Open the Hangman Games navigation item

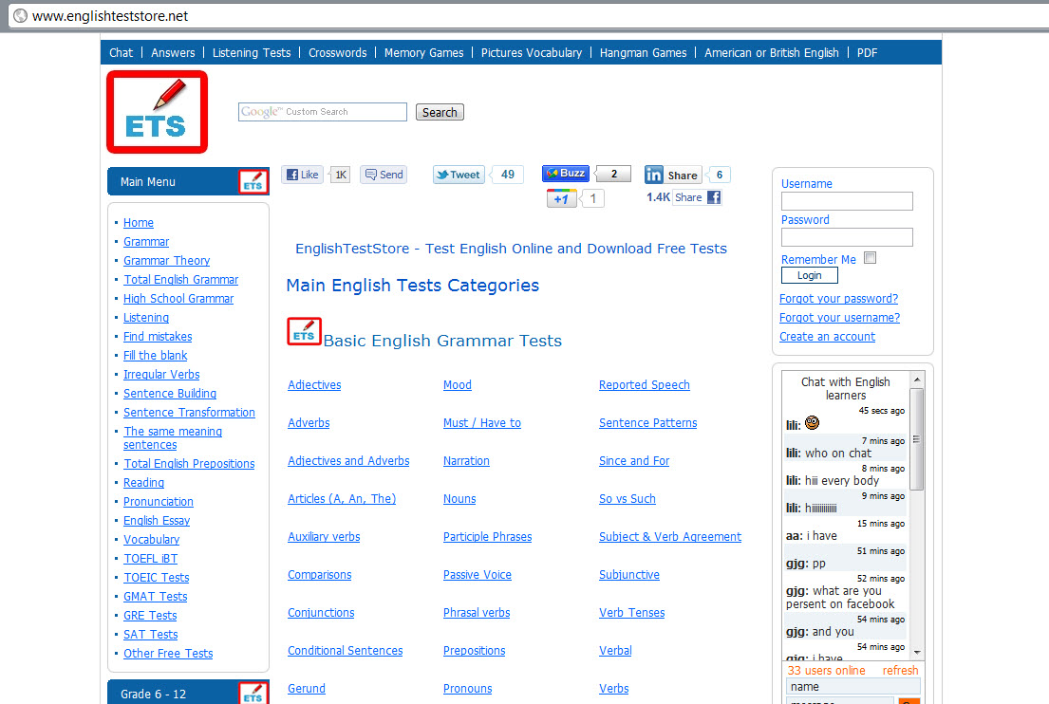[x=643, y=52]
